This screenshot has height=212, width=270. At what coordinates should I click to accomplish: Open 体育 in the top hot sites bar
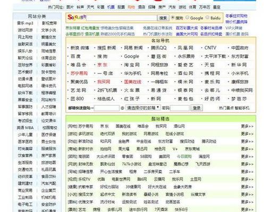tap(192, 7)
